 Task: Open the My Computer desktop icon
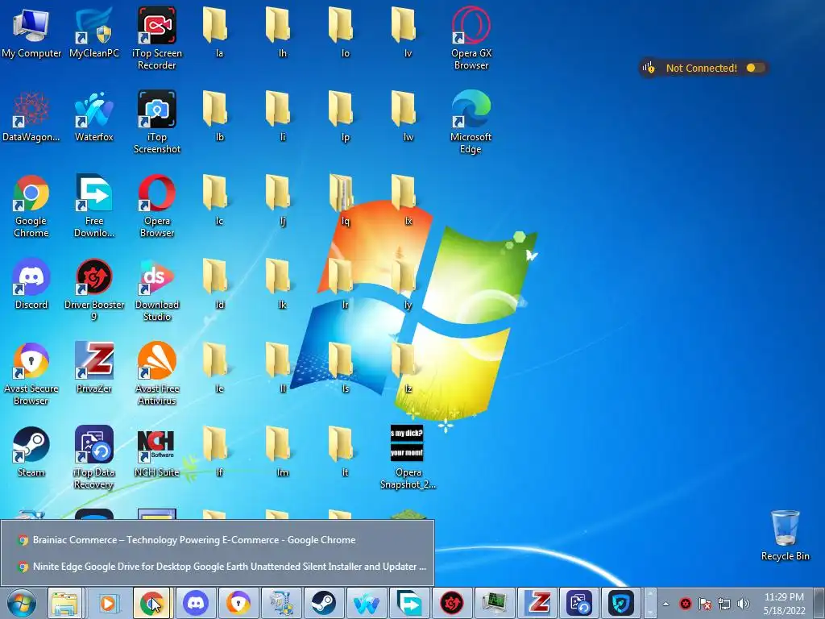click(x=31, y=31)
